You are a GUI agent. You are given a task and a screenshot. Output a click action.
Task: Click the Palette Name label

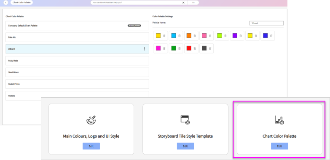159,22
